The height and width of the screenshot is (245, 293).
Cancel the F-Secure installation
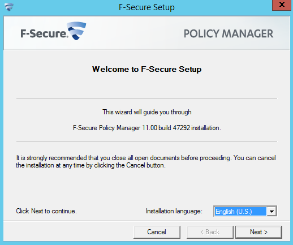[157, 232]
